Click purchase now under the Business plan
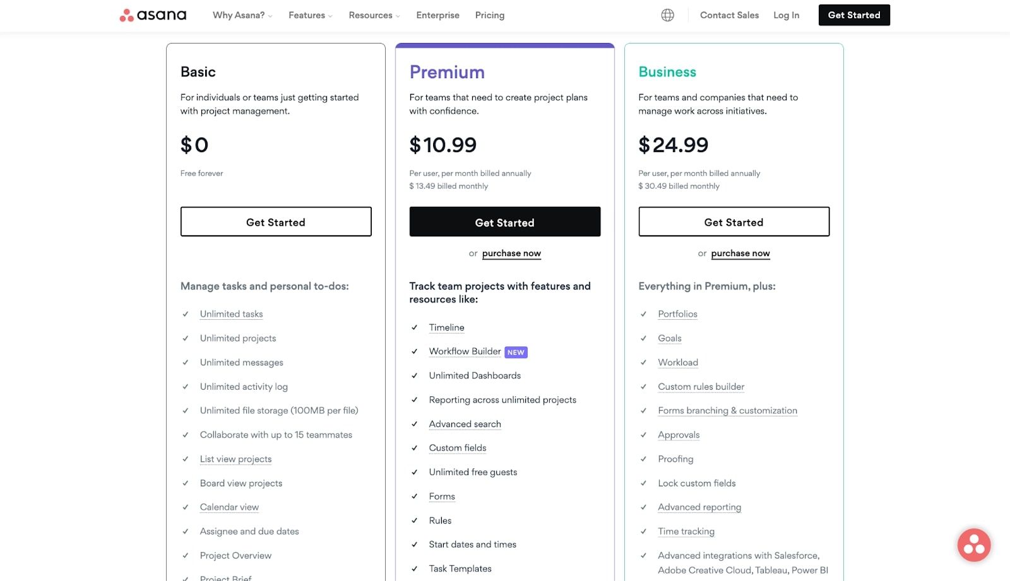This screenshot has height=581, width=1010. (x=740, y=254)
